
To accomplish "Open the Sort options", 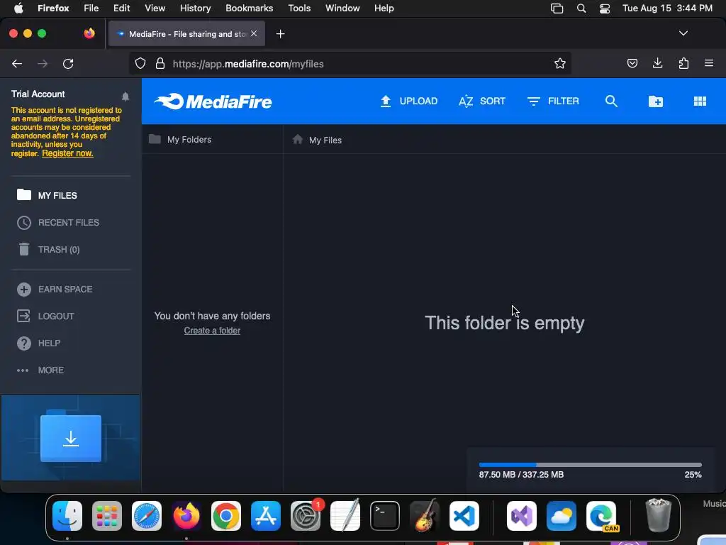I will [481, 101].
